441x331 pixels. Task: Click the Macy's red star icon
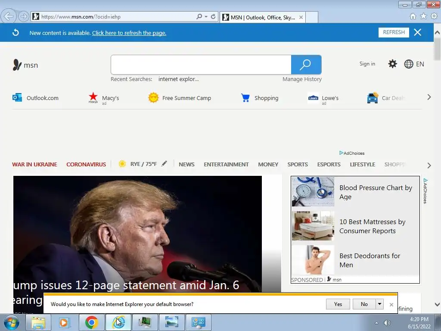pos(93,97)
